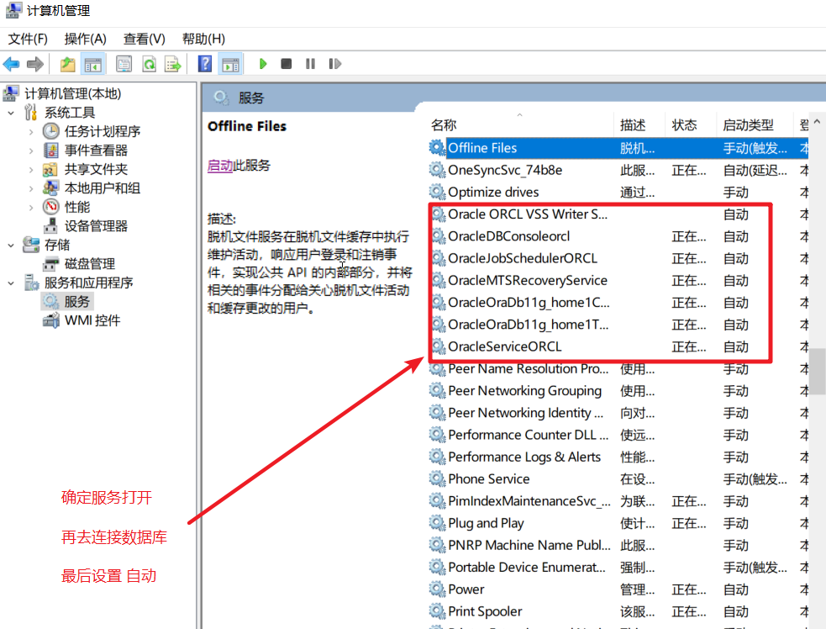826x629 pixels.
Task: Click the gear icon of Phone Service
Action: 437,478
